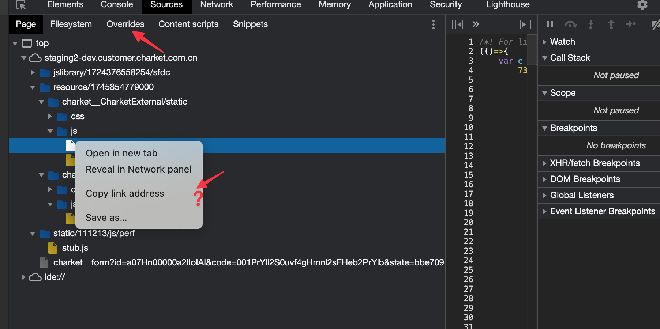This screenshot has width=660, height=329.
Task: Open the Application panel tab
Action: 390,5
